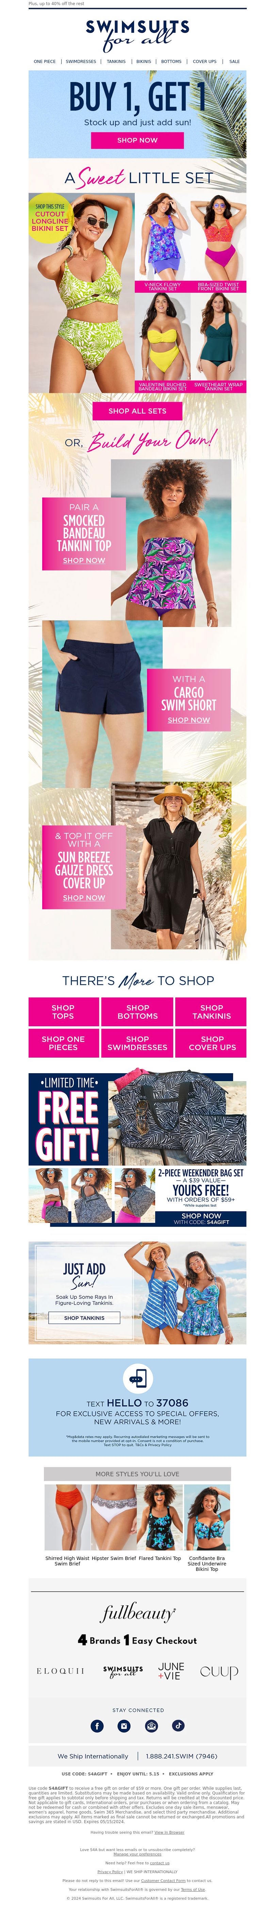Open the TikTok icon under Stay Connected

[178, 1725]
